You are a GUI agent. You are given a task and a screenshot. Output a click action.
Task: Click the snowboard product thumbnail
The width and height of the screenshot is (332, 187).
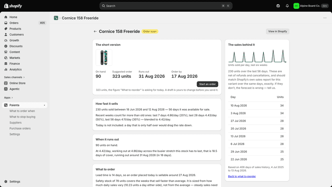[x=104, y=57]
